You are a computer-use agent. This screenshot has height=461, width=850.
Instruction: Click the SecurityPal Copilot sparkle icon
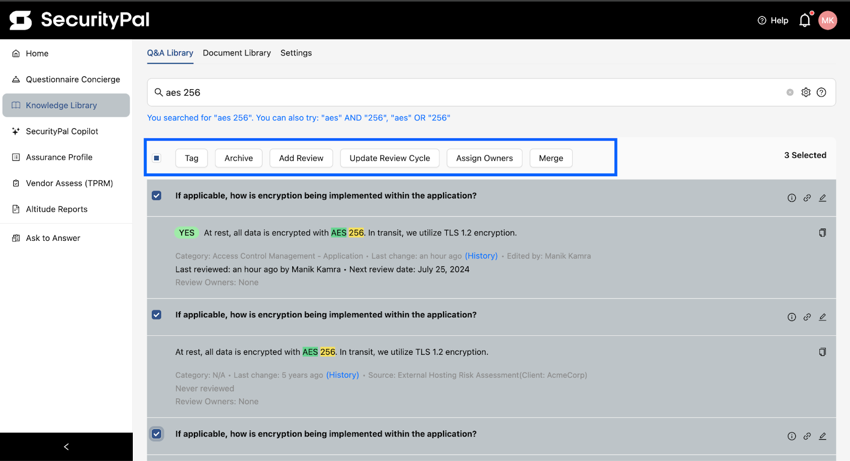click(x=16, y=132)
